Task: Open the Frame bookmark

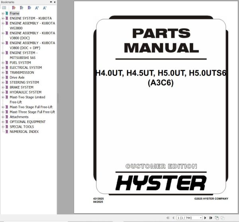Action: coord(14,14)
